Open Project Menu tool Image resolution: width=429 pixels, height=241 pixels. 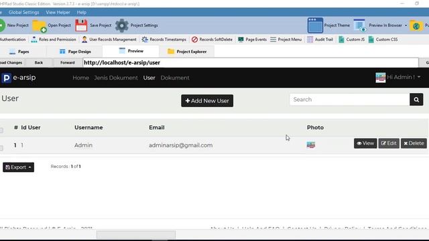tap(286, 39)
